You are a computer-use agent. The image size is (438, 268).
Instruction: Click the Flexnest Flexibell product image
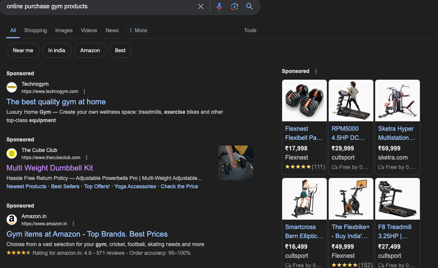(x=304, y=101)
